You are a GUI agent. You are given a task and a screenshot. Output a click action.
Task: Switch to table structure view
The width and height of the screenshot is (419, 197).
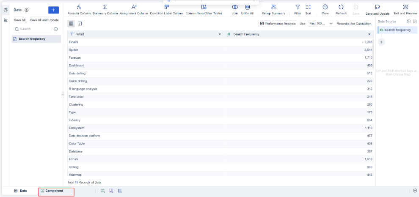(x=80, y=24)
